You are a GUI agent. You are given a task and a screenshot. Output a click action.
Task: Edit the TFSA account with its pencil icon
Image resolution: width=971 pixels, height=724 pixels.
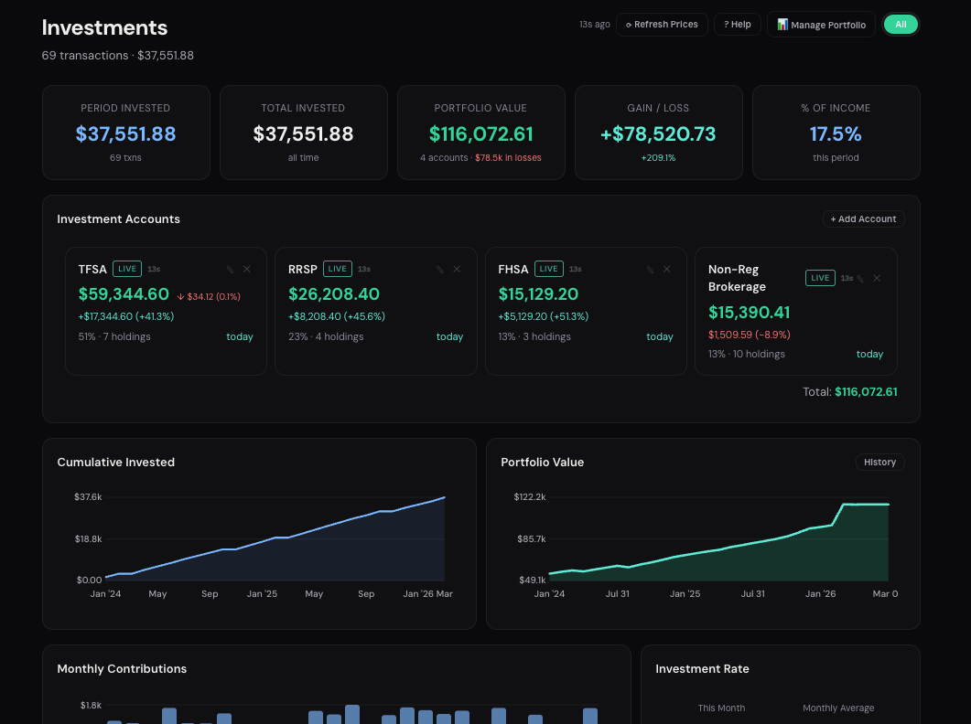pyautogui.click(x=230, y=269)
